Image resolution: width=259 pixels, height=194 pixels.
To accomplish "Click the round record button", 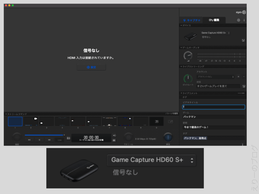I will point(17,137).
